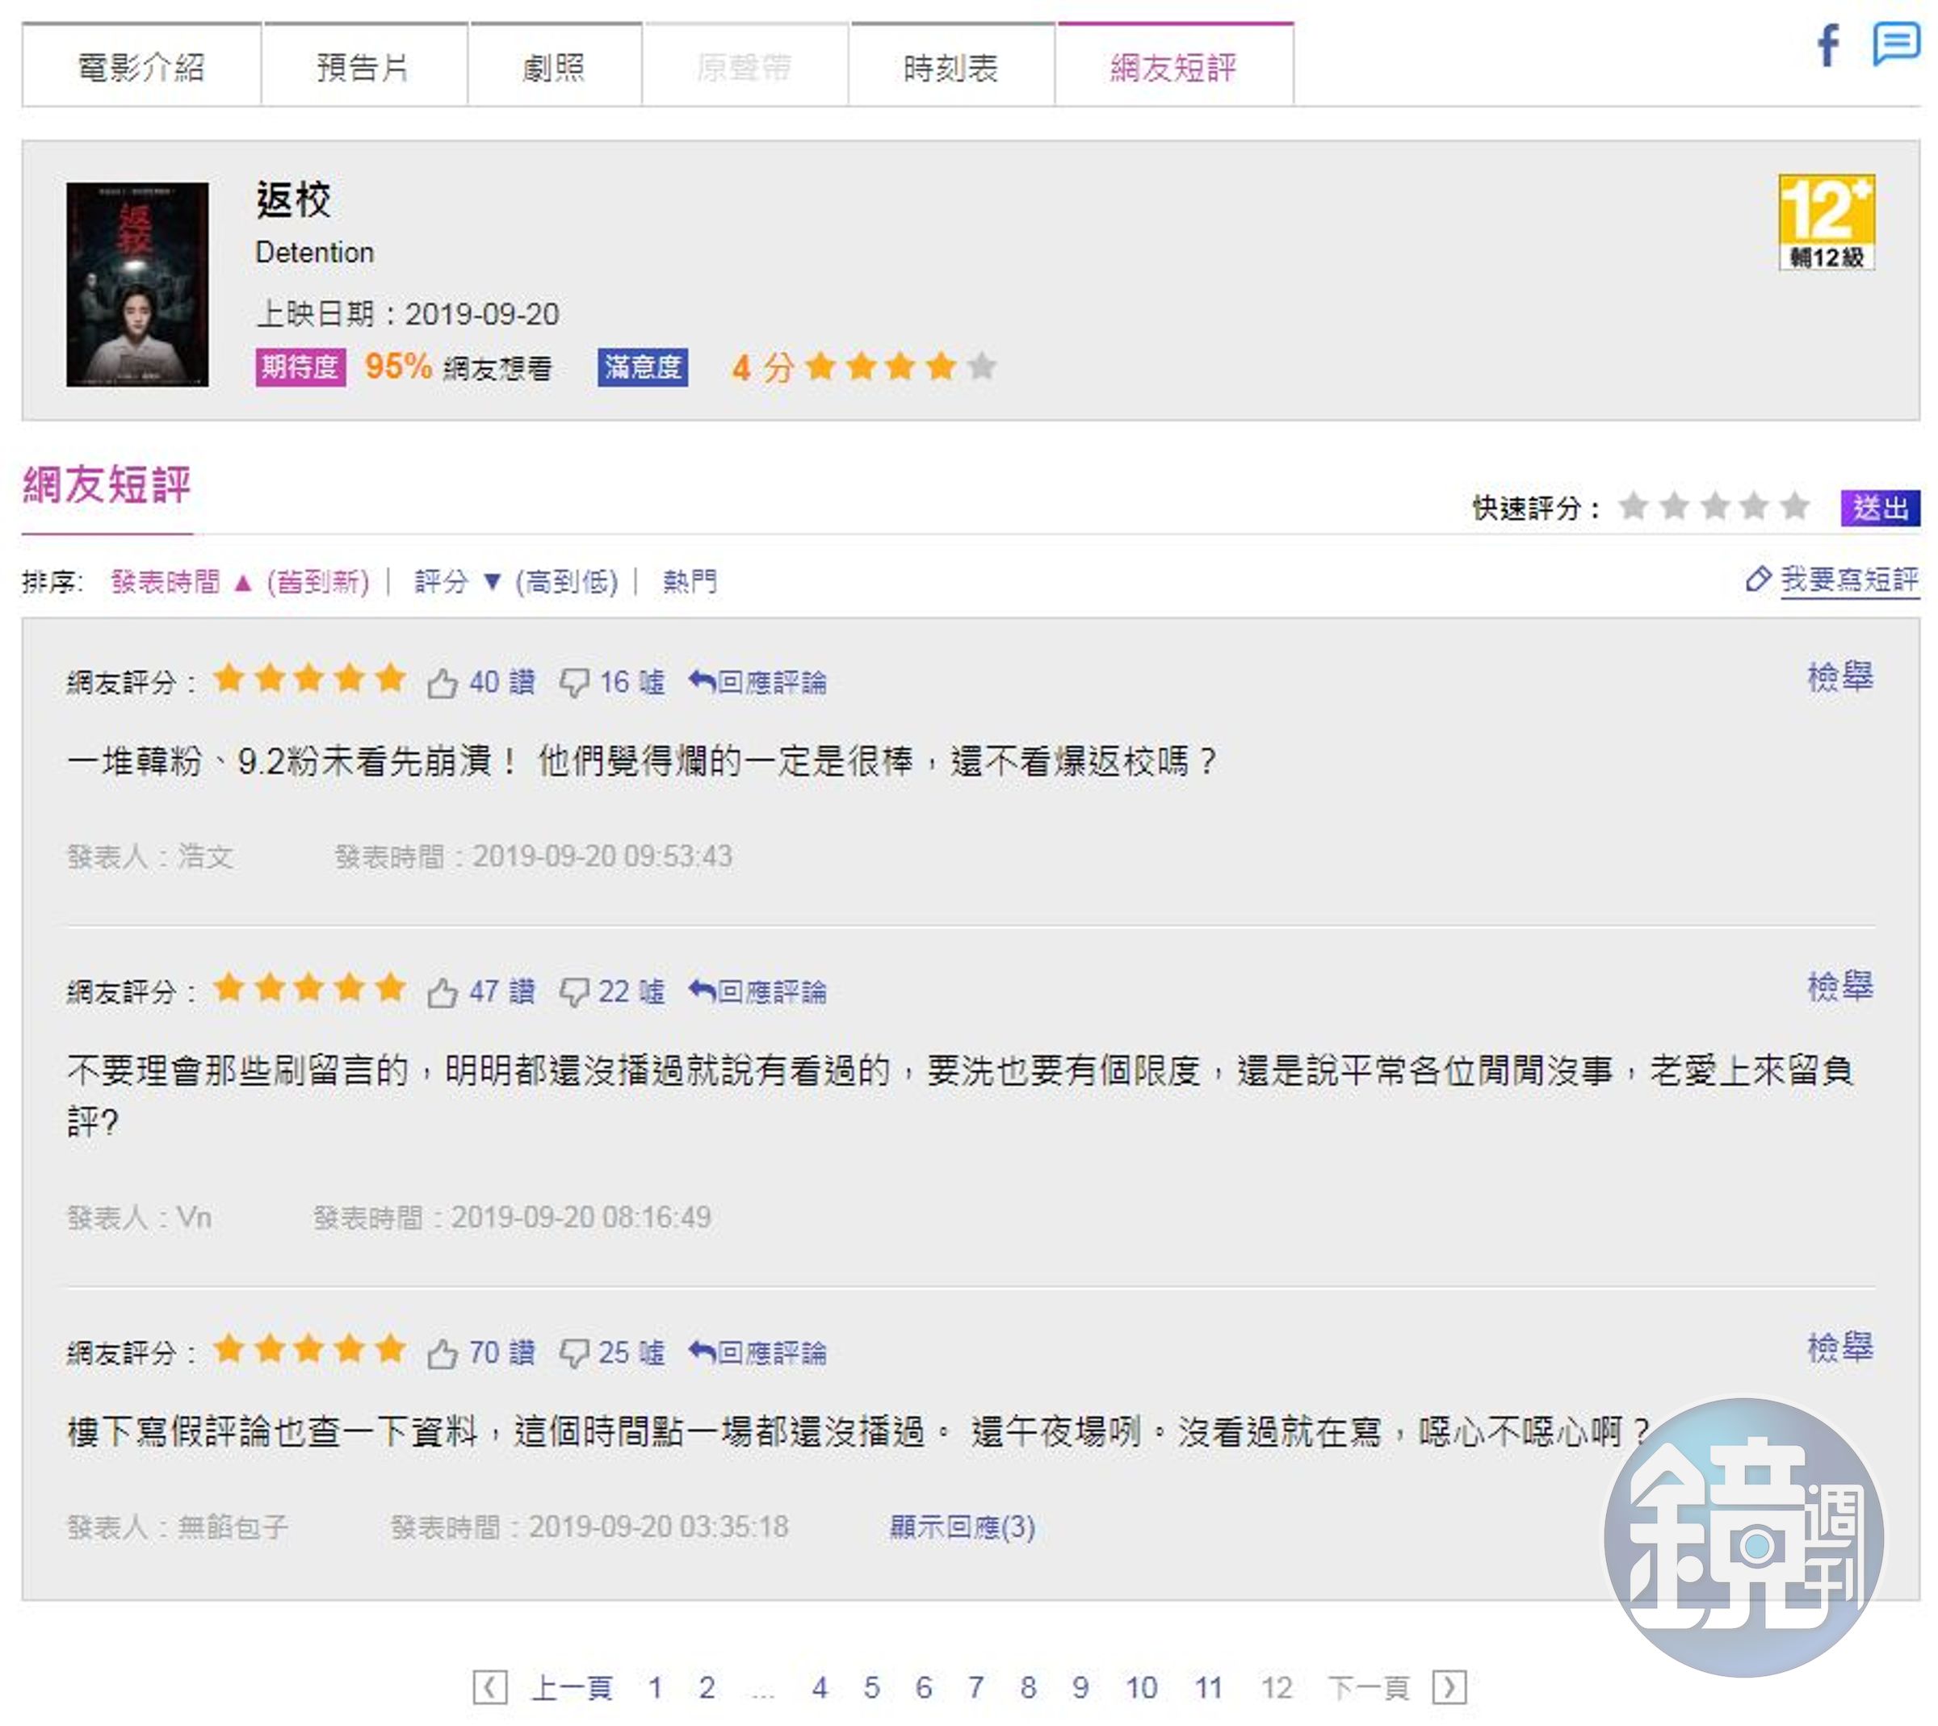1938x1726 pixels.
Task: Share the page via the Facebook icon
Action: (x=1827, y=45)
